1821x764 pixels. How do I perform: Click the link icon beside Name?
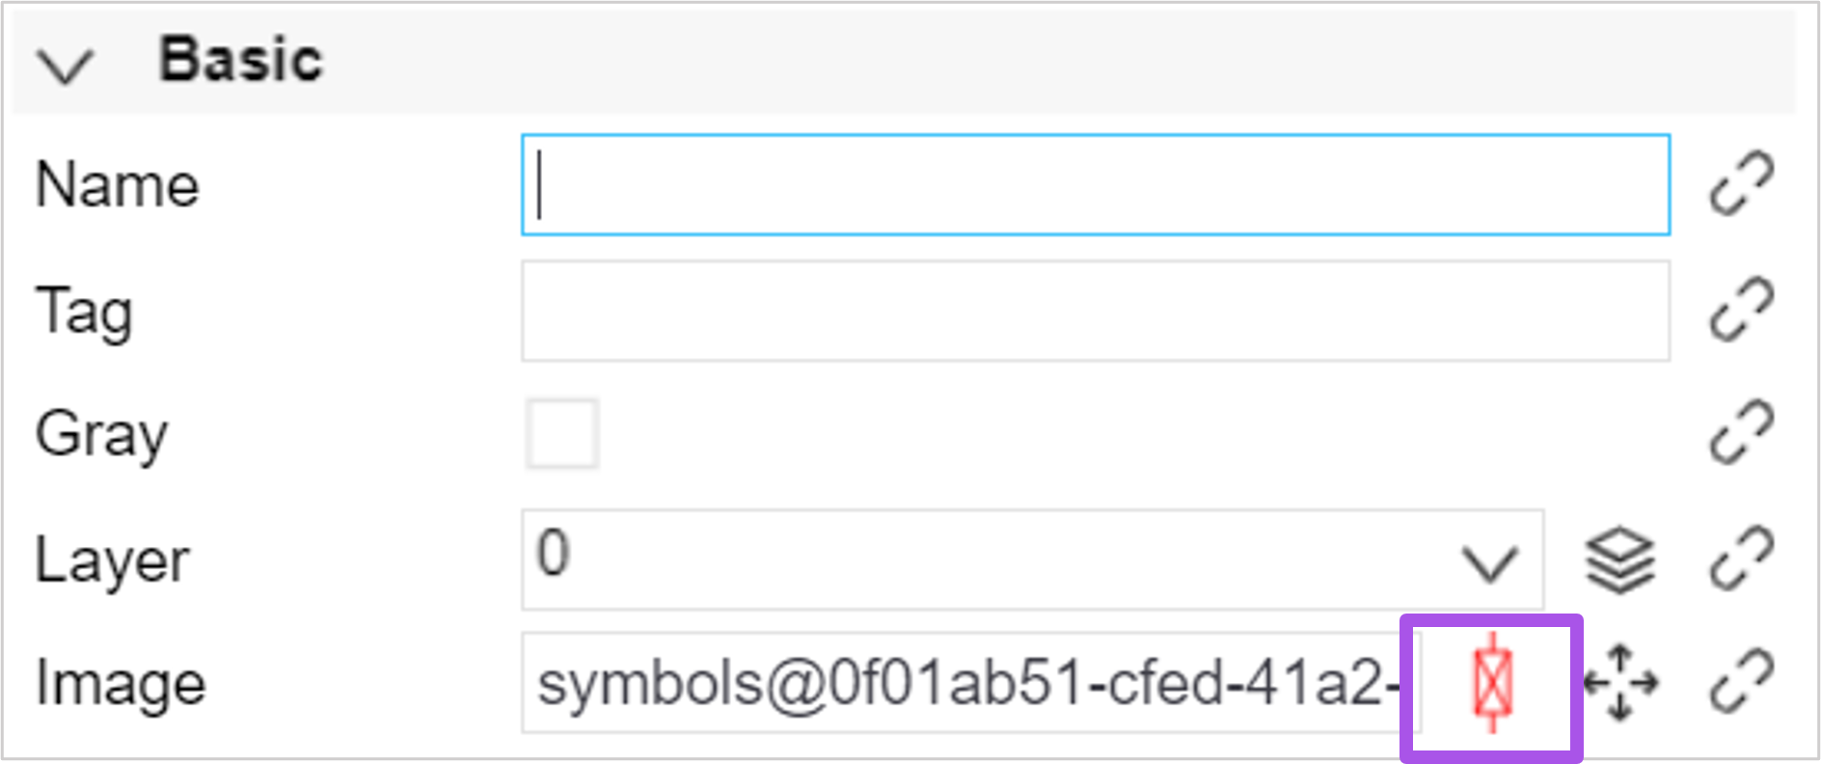point(1741,183)
